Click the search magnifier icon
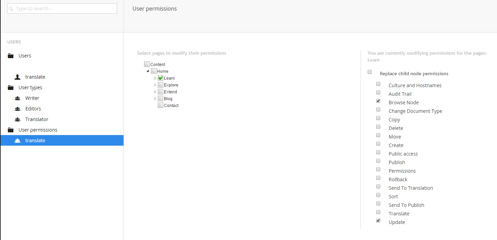The height and width of the screenshot is (240, 497). pos(11,9)
